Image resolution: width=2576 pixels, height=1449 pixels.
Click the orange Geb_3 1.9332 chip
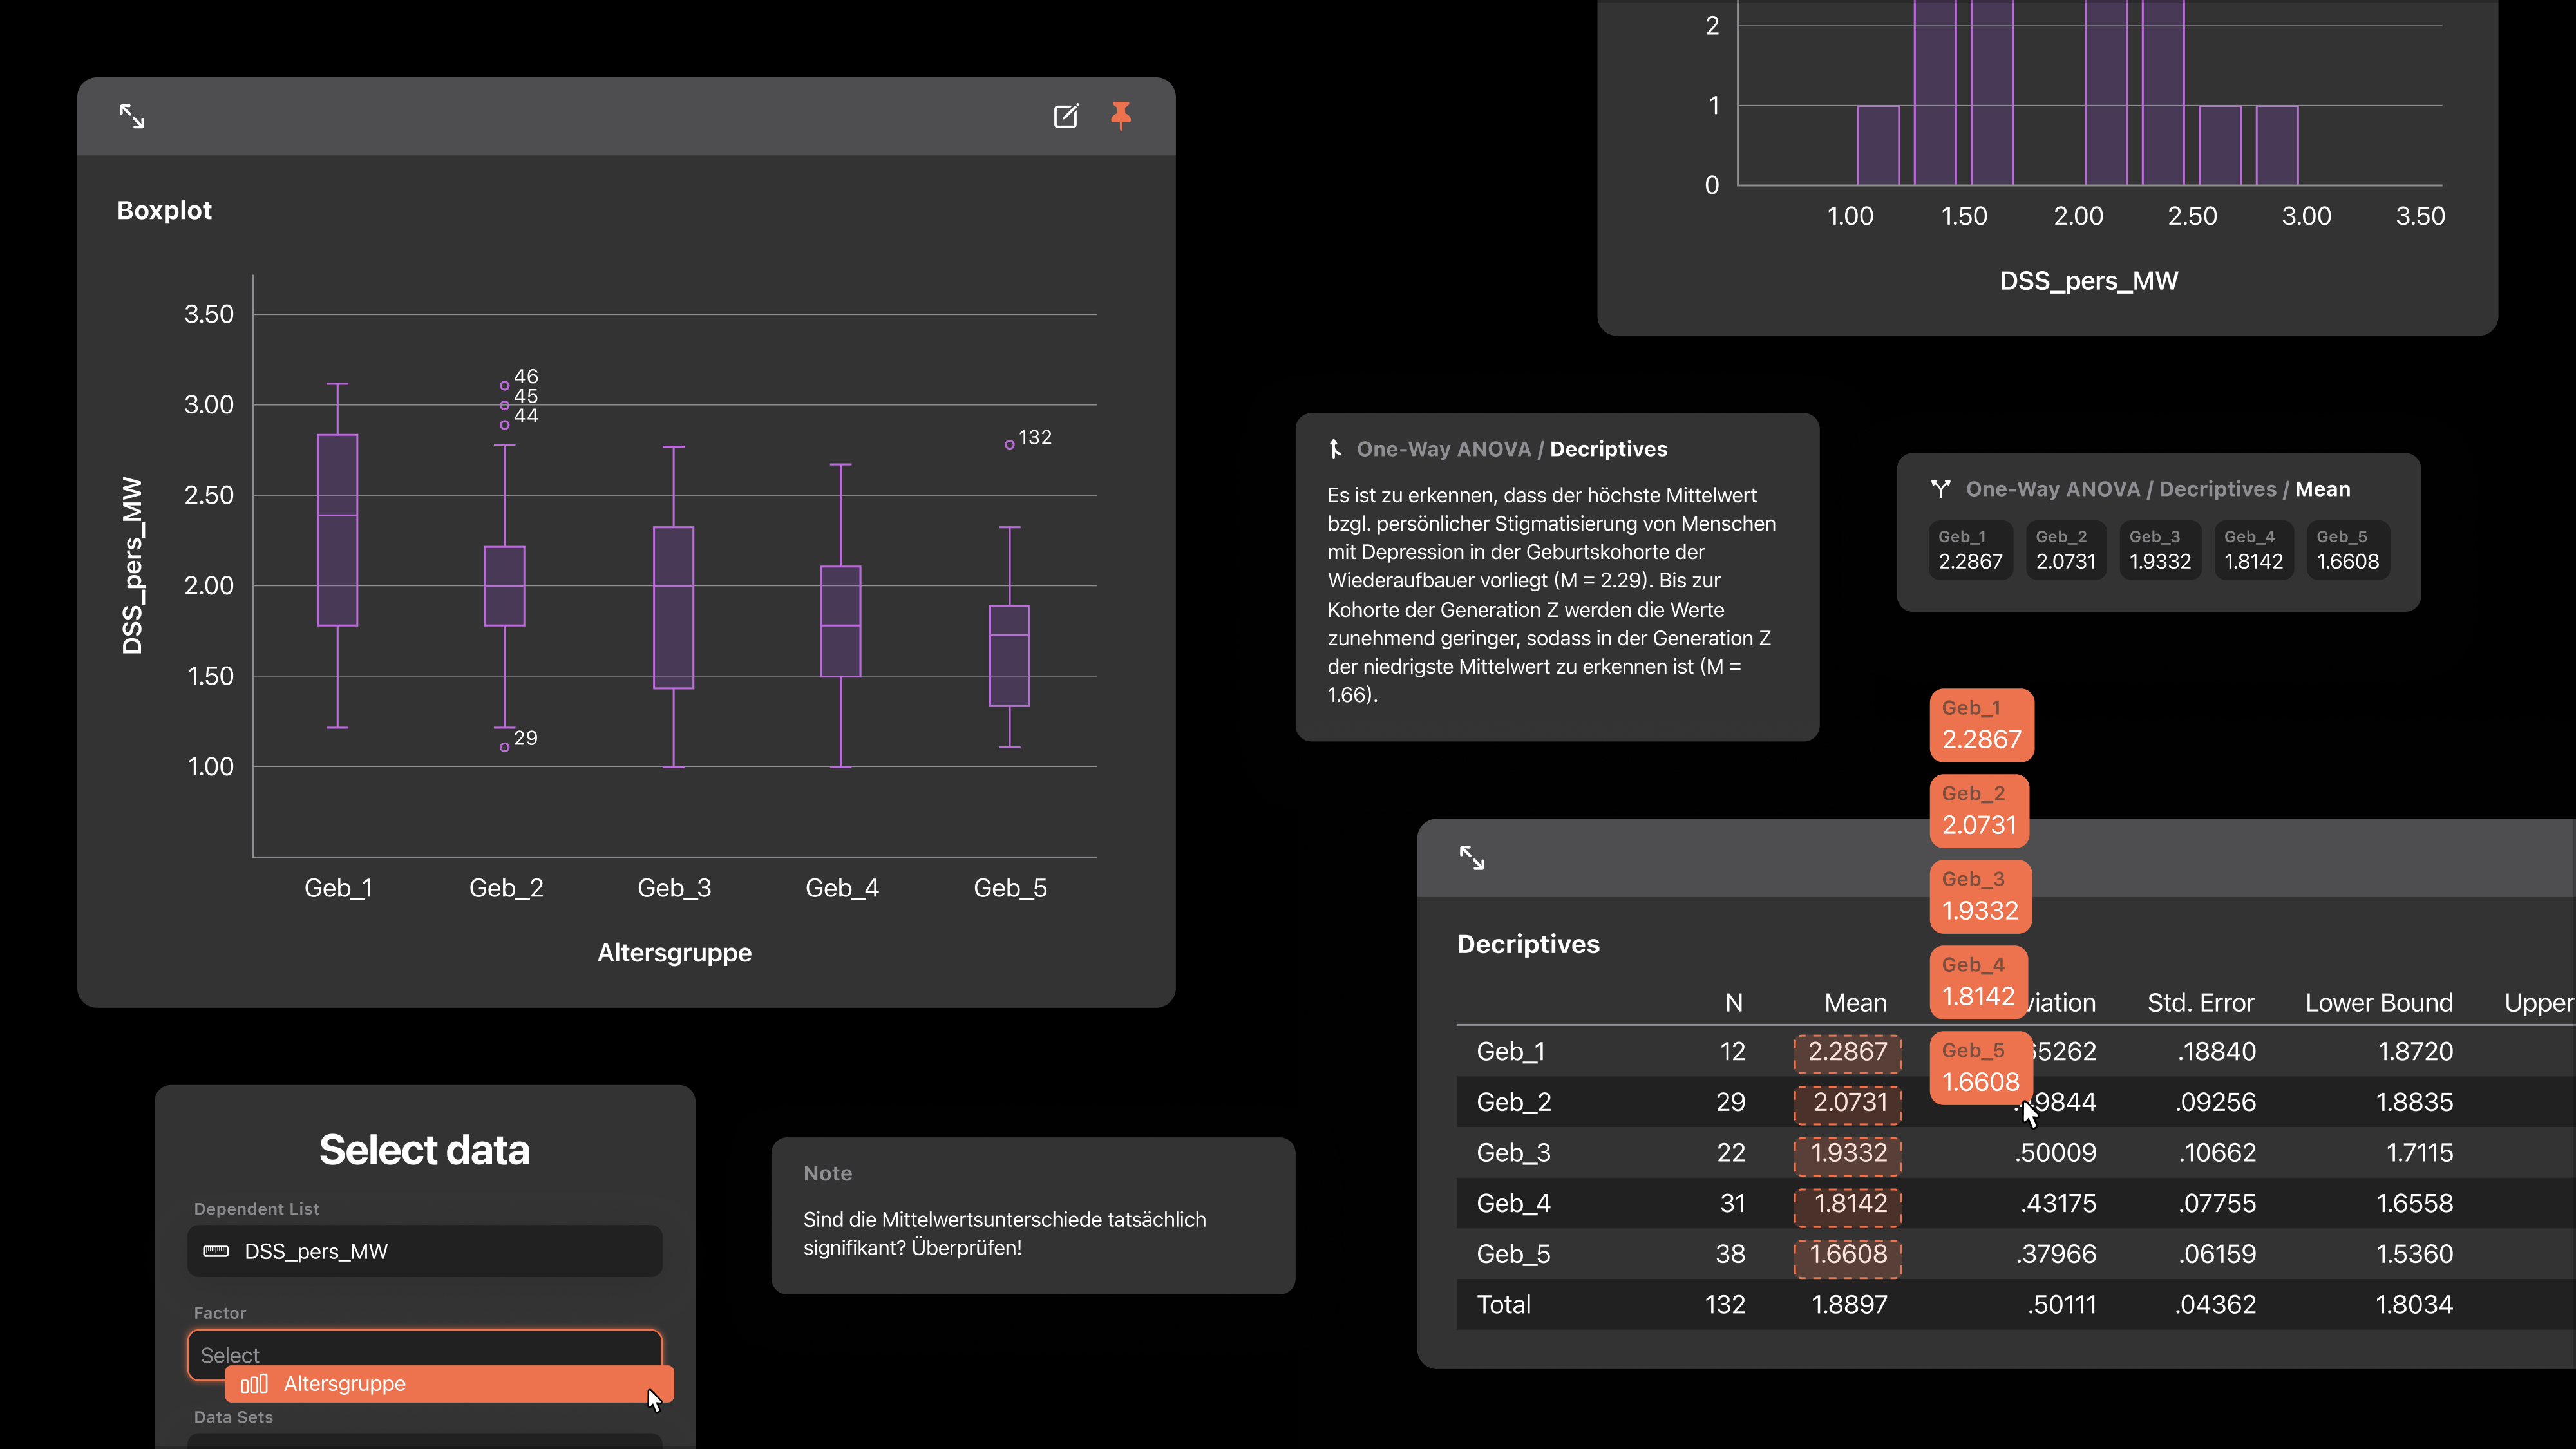tap(1980, 896)
